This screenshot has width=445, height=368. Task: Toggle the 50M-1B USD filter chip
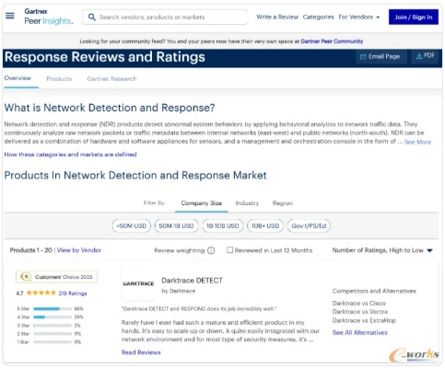(176, 226)
